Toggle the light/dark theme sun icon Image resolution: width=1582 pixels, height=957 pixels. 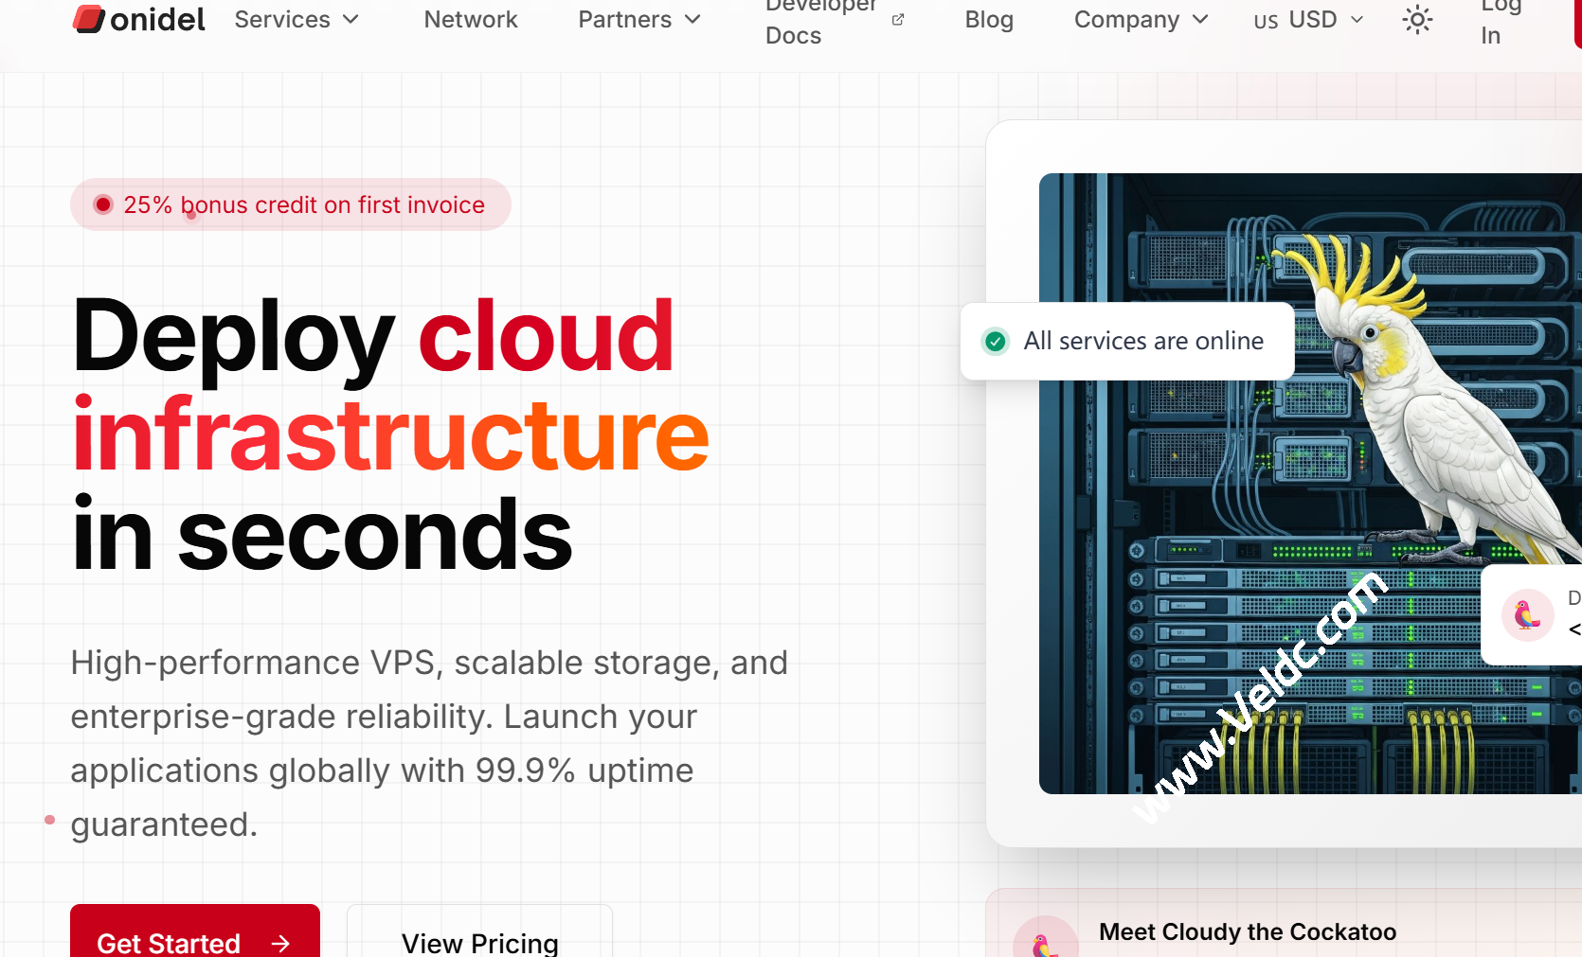(x=1417, y=20)
